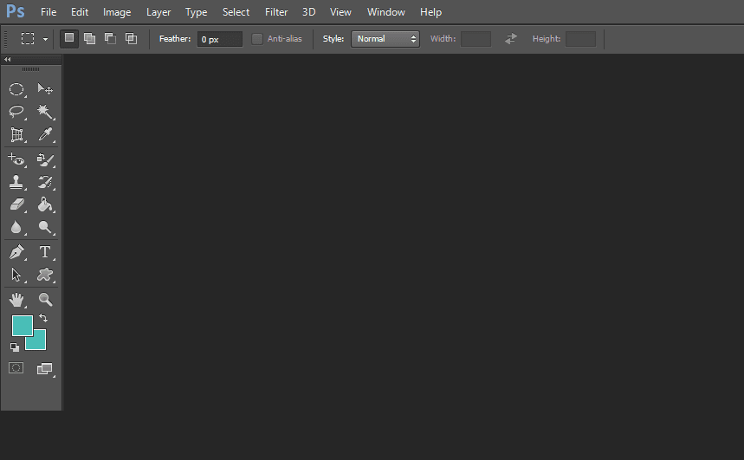
Task: Select the Eyedropper tool
Action: (45, 134)
